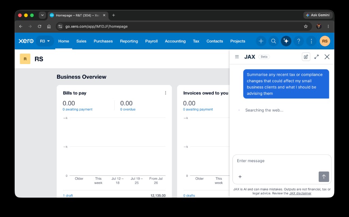Open the Projects menu
The width and height of the screenshot is (349, 217).
pyautogui.click(x=238, y=41)
